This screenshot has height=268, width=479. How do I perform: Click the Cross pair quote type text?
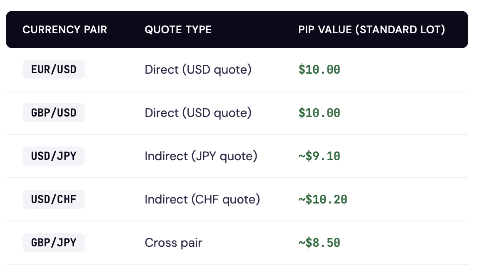pos(174,243)
